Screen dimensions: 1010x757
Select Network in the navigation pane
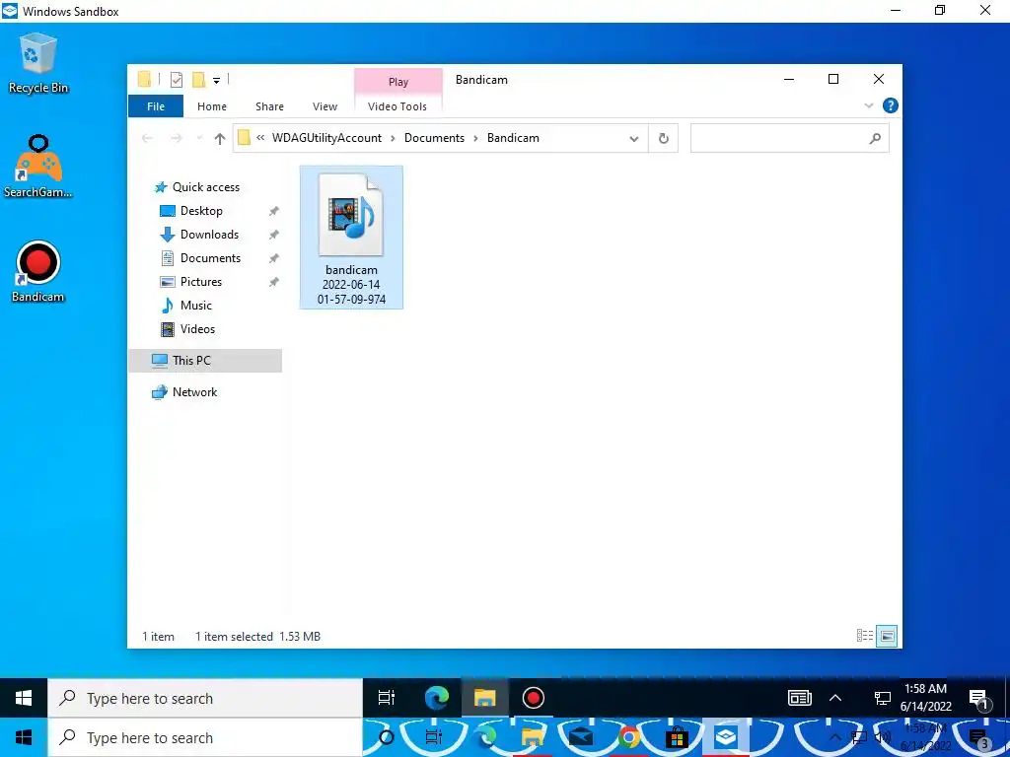tap(194, 392)
